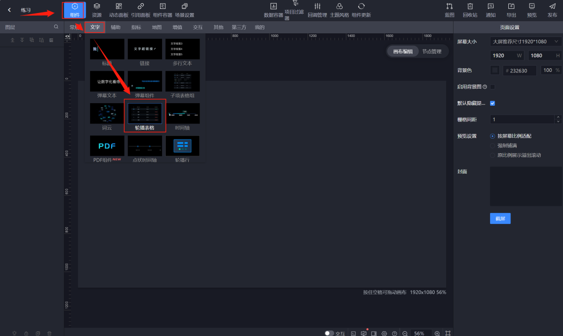The image size is (563, 336).
Task: Open 动态面板 dynamic panel tool
Action: point(118,10)
